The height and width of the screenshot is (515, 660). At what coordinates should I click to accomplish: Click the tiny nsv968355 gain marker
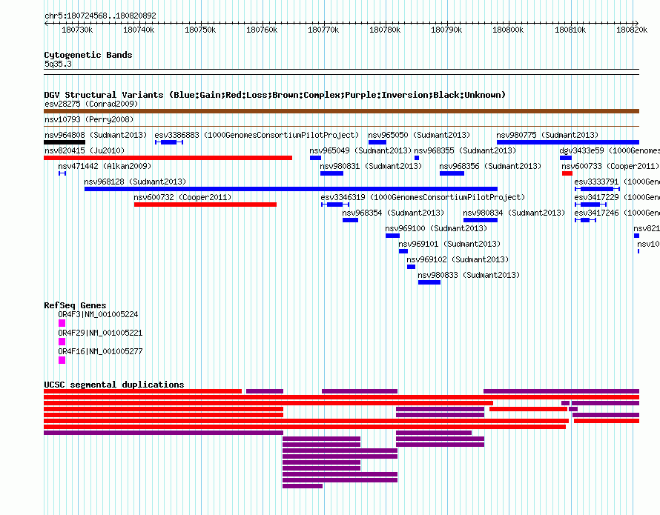click(417, 158)
